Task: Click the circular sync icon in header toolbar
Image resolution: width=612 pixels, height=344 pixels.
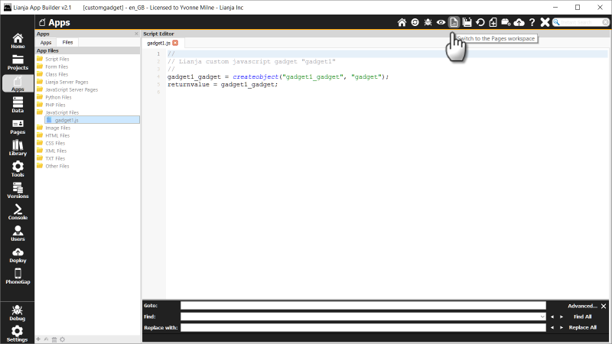Action: [x=415, y=23]
